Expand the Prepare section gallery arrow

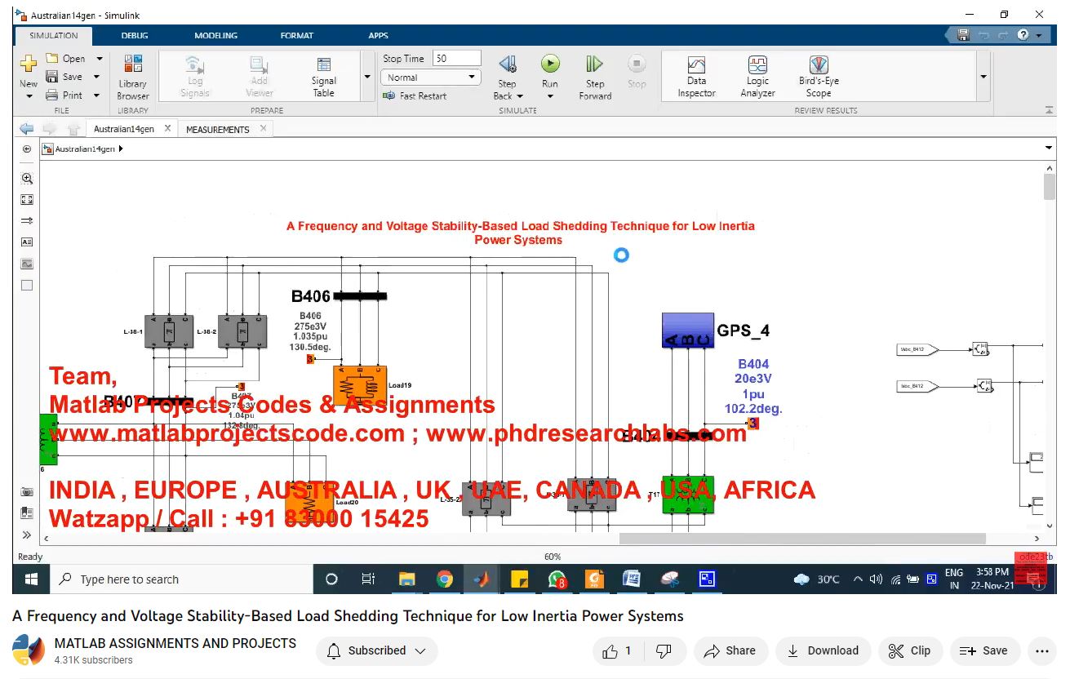(366, 77)
